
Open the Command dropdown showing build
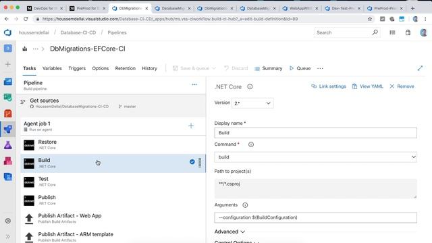[x=315, y=157]
